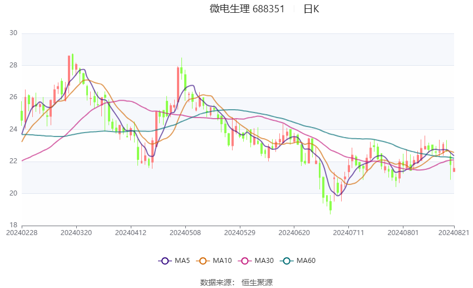This screenshot has height=288, width=473.
Task: Click the data source text 恒生聚源
Action: click(x=257, y=282)
